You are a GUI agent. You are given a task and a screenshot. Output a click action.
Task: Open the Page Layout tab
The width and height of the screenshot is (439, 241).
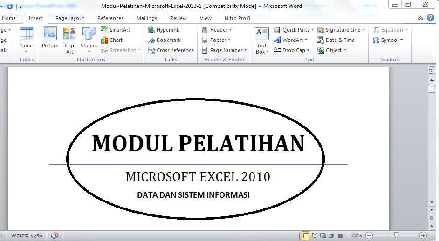point(70,18)
